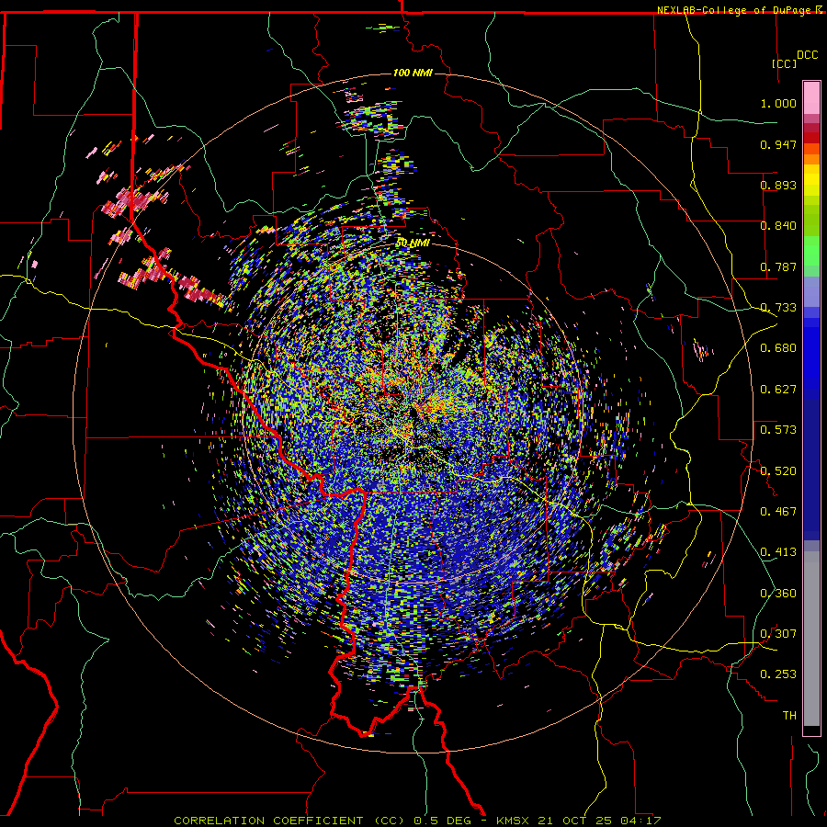Viewport: 827px width, 827px height.
Task: Select the 0.413 legend value
Action: pyautogui.click(x=778, y=552)
